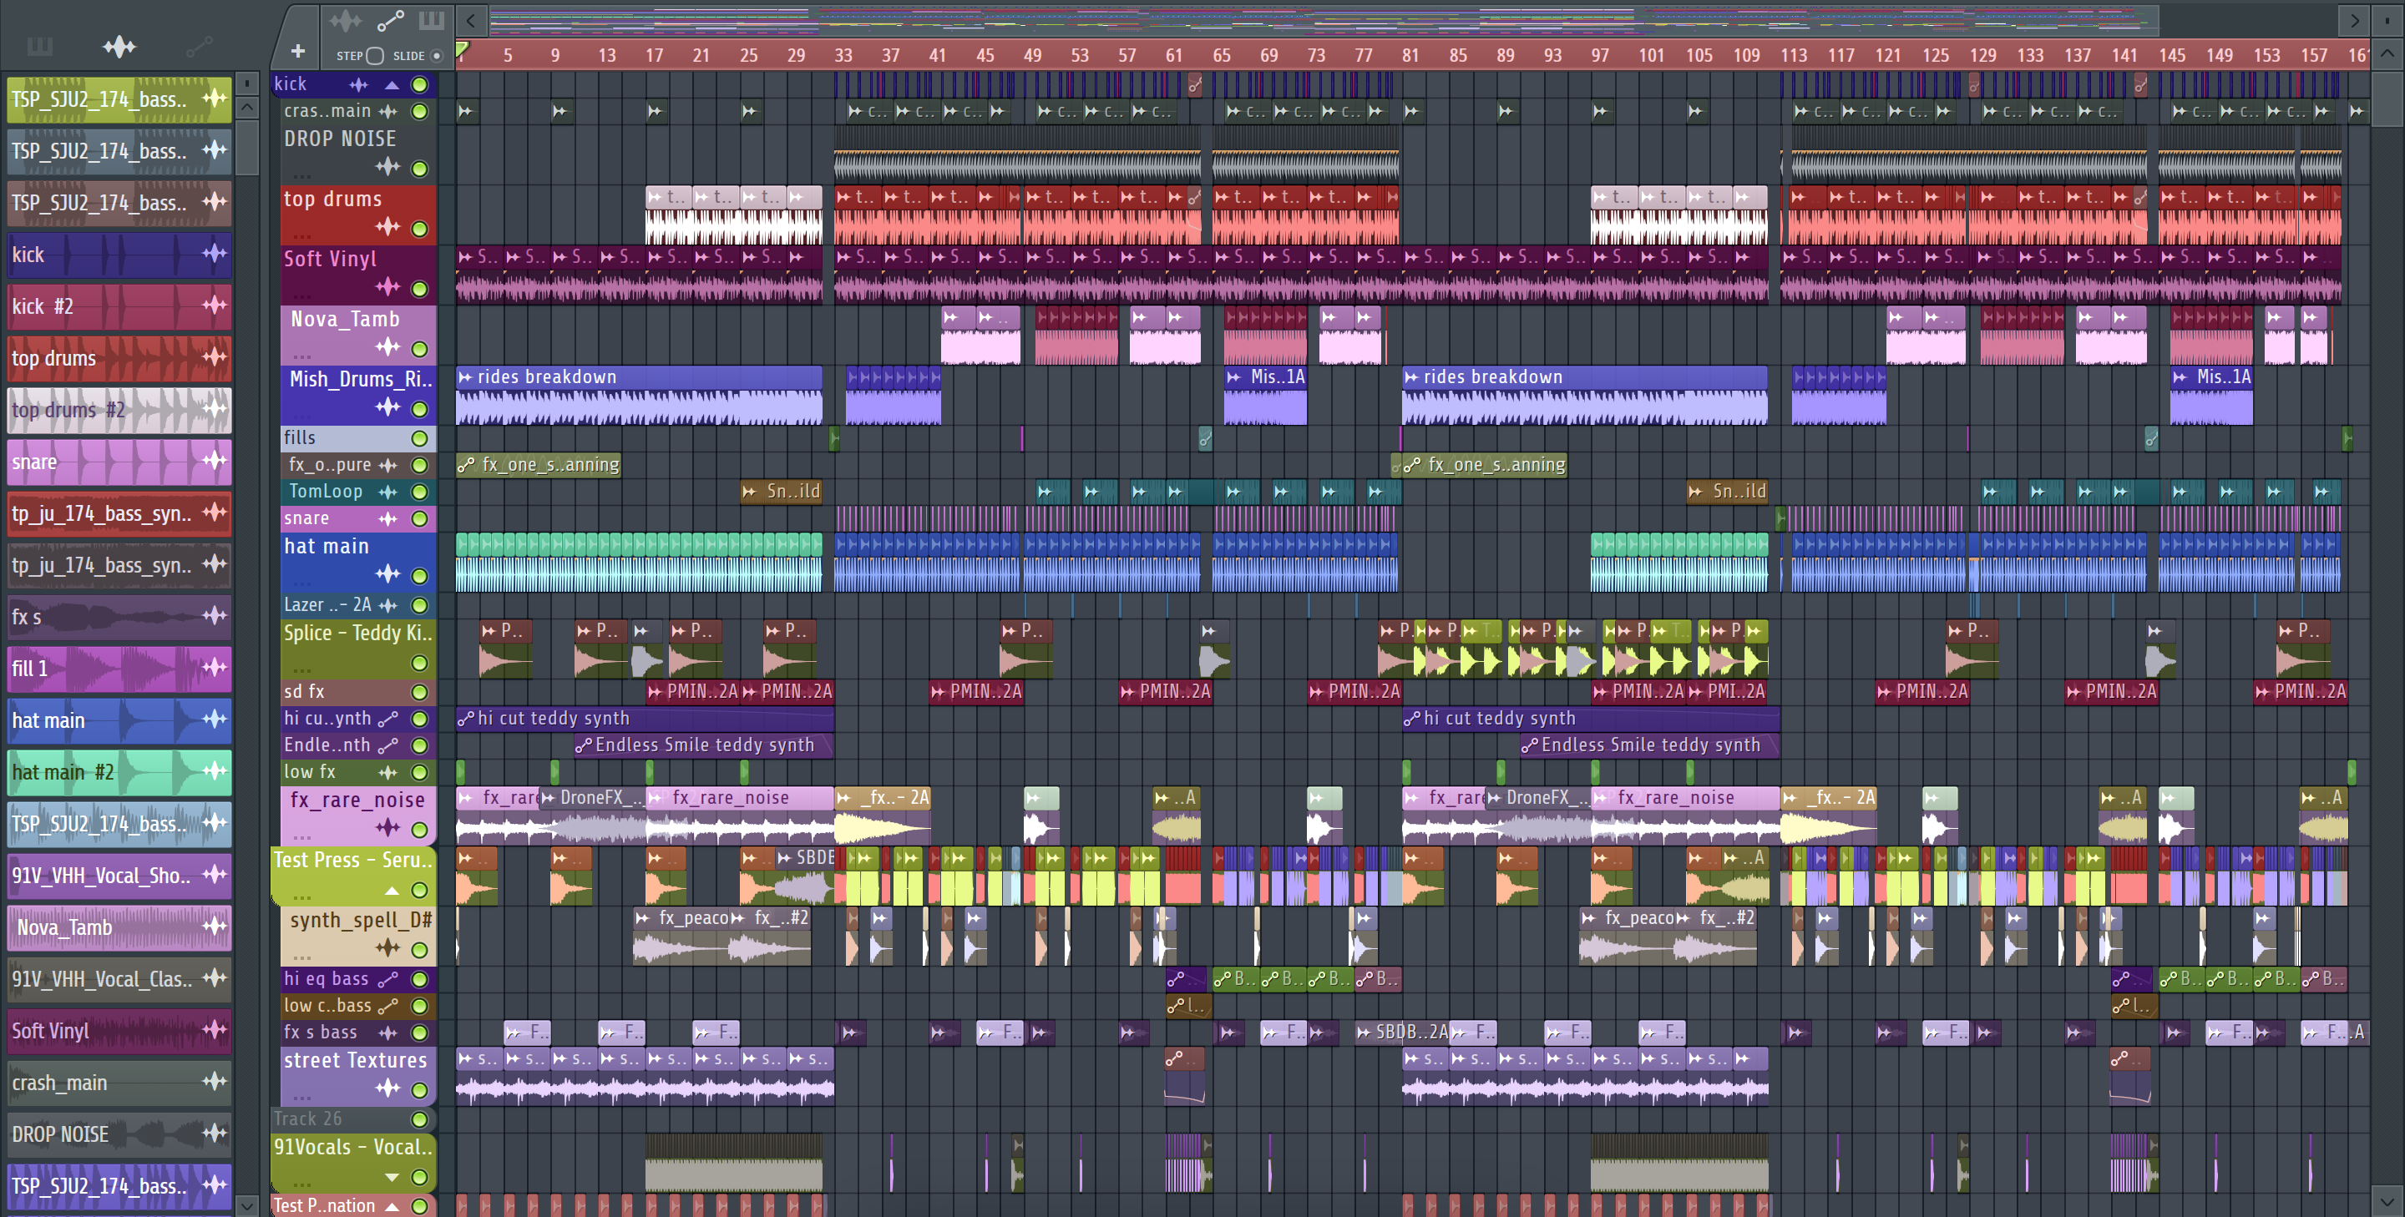The height and width of the screenshot is (1217, 2405).
Task: Select pattern clip mode in playlist header
Action: click(430, 19)
